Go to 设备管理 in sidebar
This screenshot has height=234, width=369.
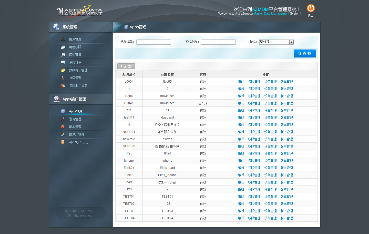click(75, 119)
